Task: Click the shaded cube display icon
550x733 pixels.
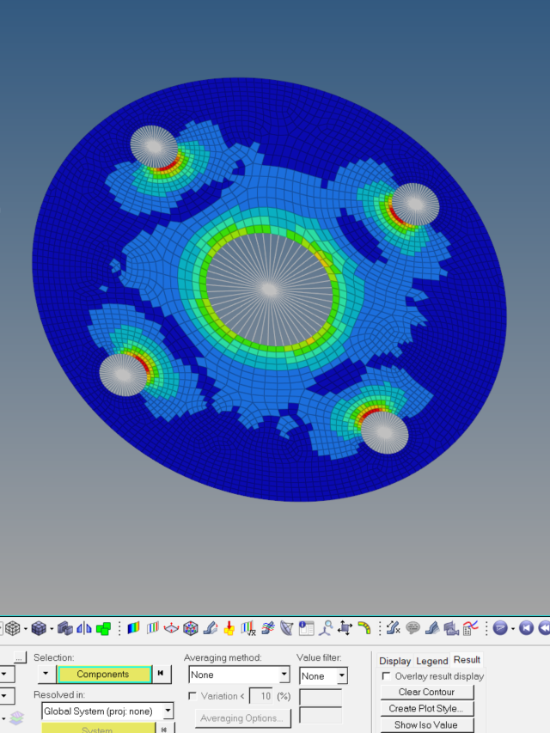Action: tap(39, 628)
